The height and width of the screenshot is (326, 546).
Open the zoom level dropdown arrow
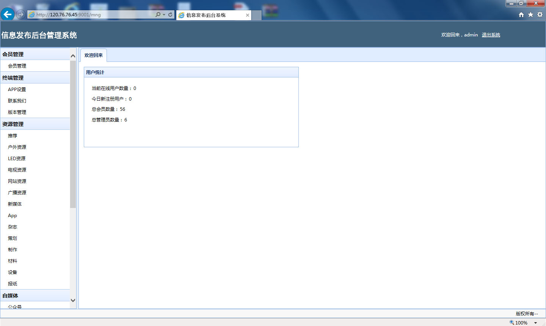pyautogui.click(x=535, y=323)
